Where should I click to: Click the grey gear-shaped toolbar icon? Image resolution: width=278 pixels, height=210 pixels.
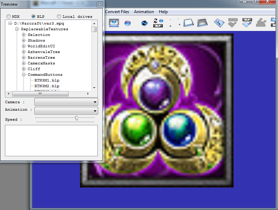pos(261,23)
